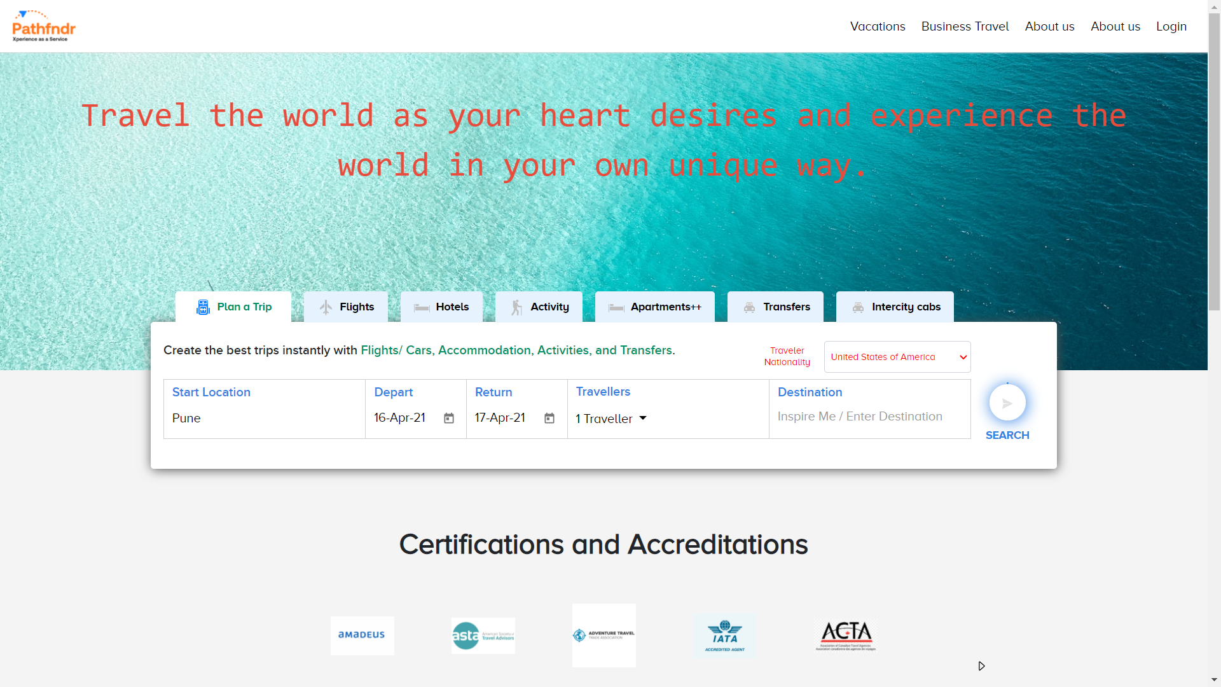Open the Depart date calendar icon

pos(449,419)
